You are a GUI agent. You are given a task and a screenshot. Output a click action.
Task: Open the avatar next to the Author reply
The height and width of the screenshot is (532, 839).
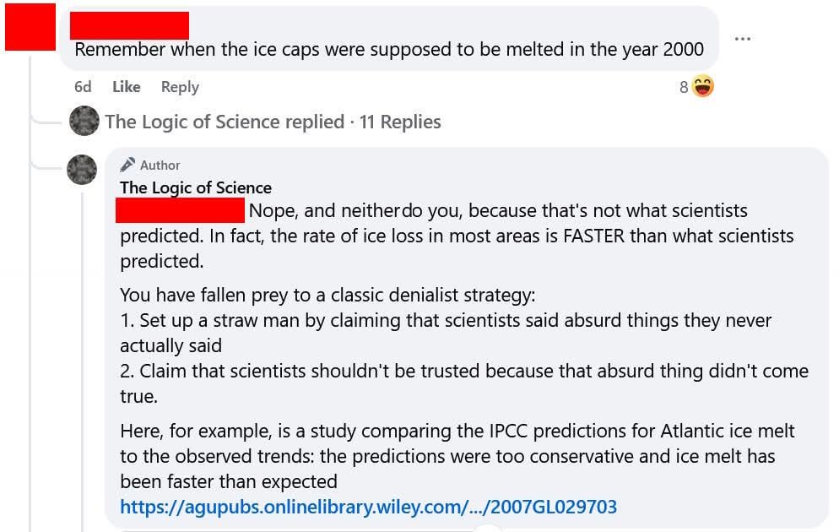82,170
